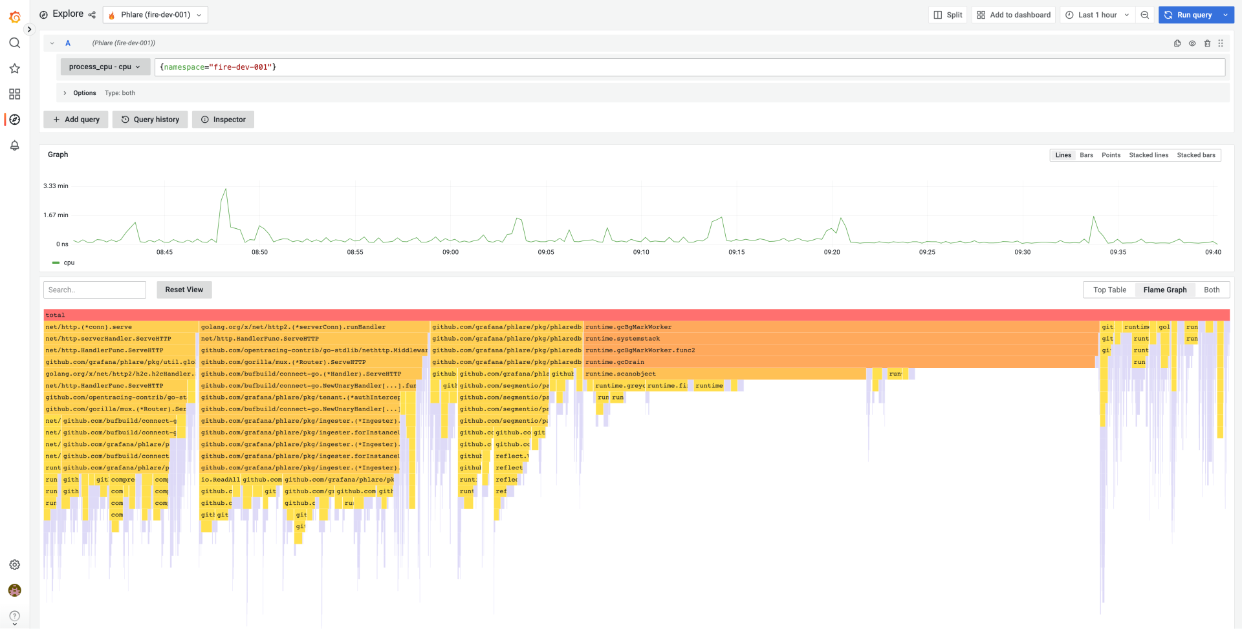
Task: Delete query A with the trash icon
Action: click(x=1207, y=43)
